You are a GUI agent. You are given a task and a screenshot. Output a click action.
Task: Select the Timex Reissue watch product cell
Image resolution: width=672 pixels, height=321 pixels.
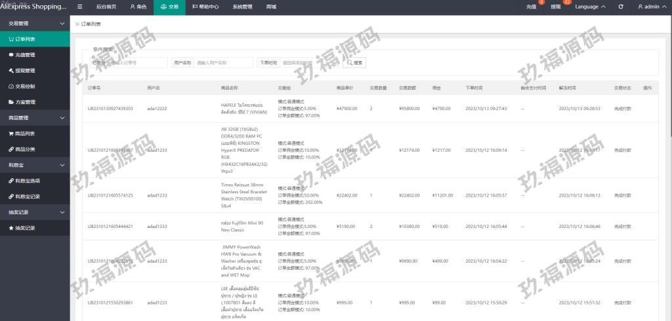[x=244, y=195]
